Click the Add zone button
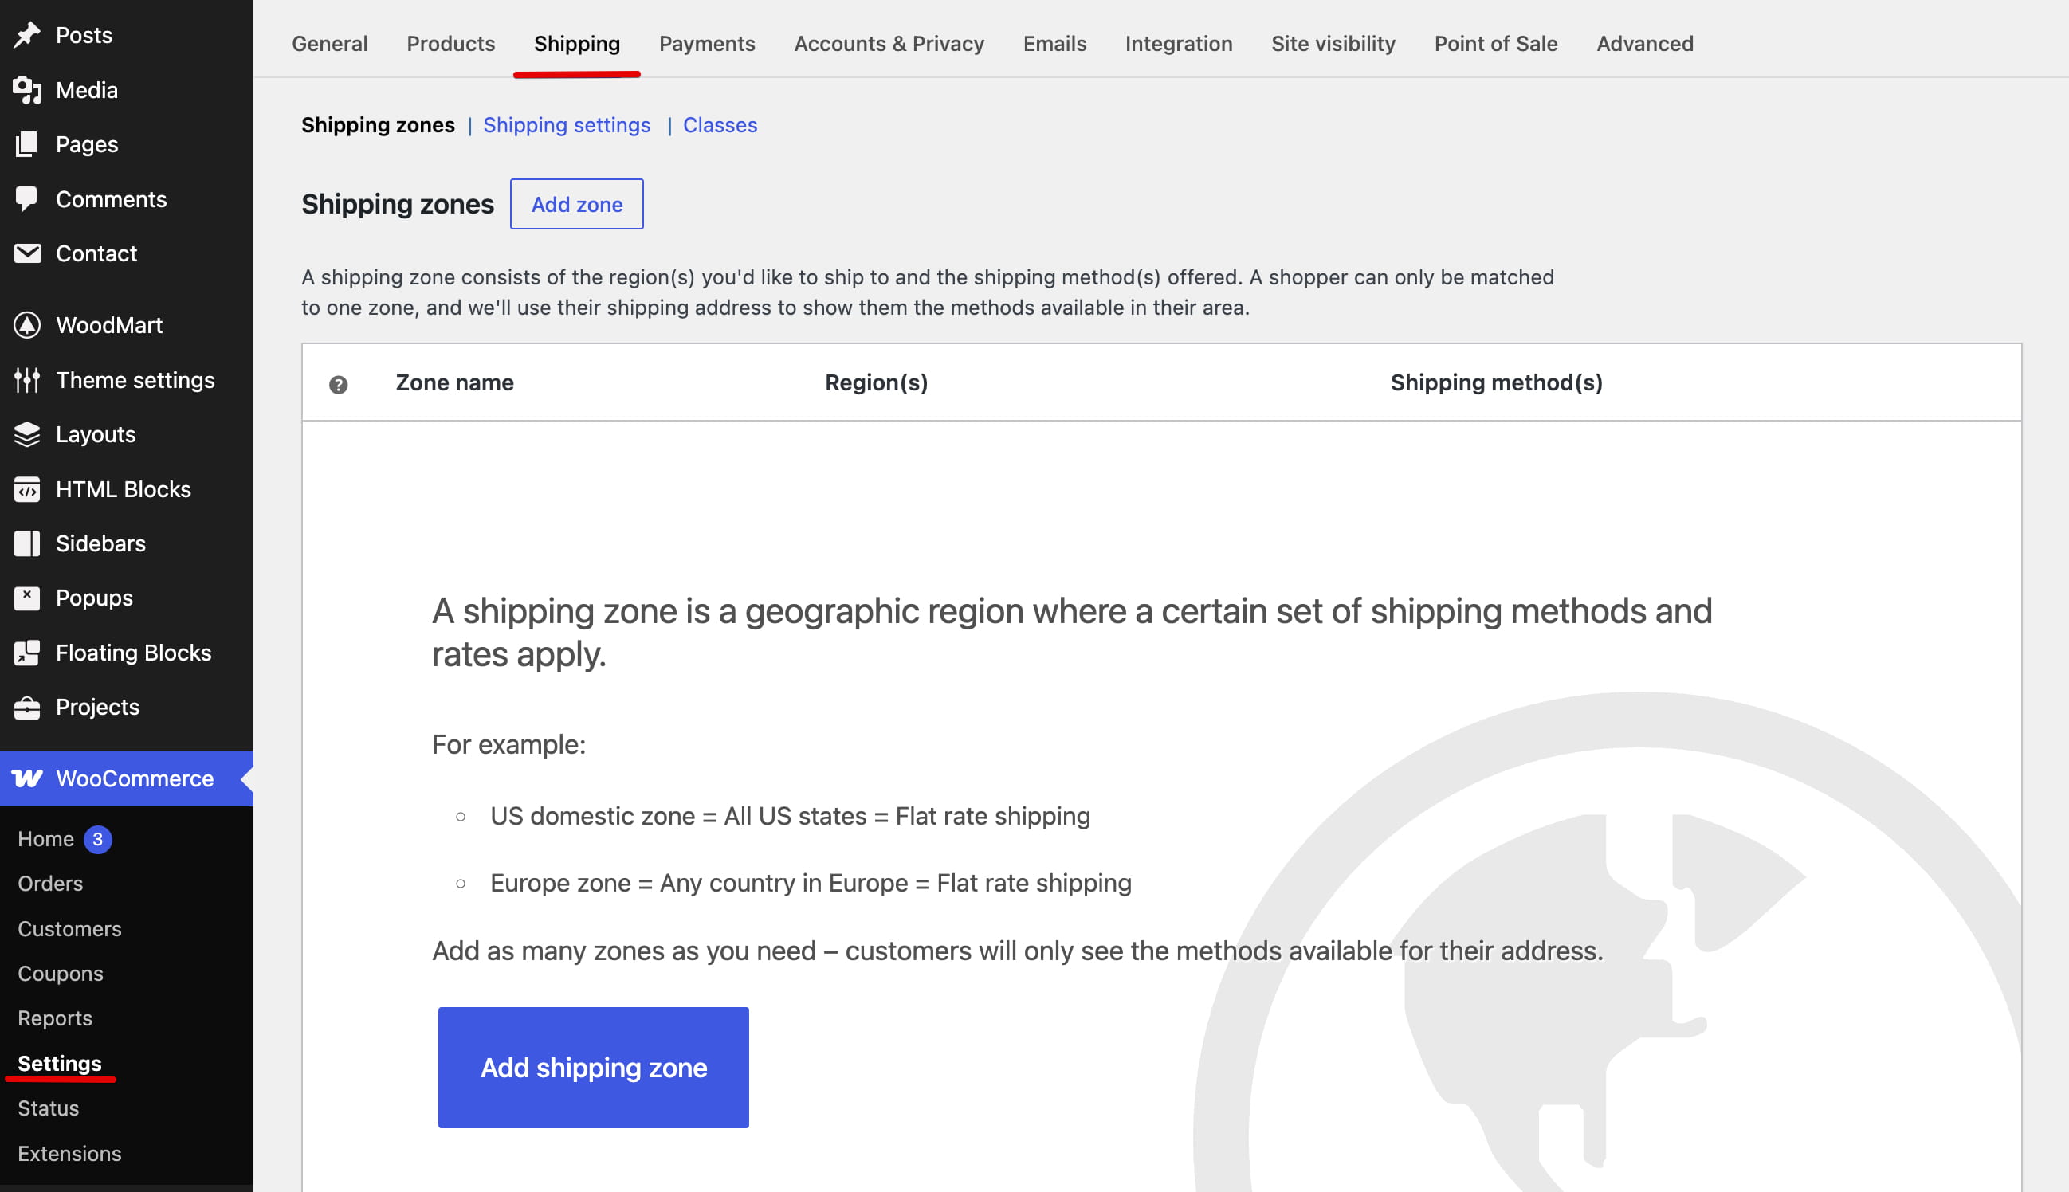The image size is (2069, 1192). pyautogui.click(x=577, y=204)
